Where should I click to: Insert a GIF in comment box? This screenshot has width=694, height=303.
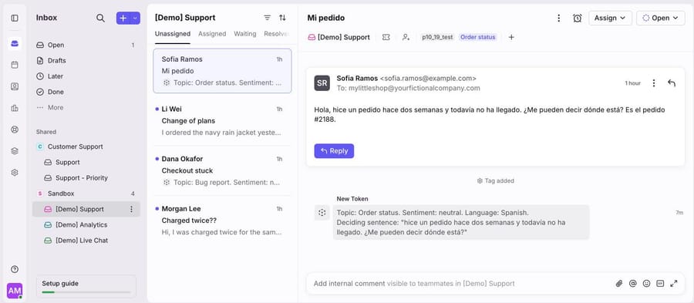660,284
